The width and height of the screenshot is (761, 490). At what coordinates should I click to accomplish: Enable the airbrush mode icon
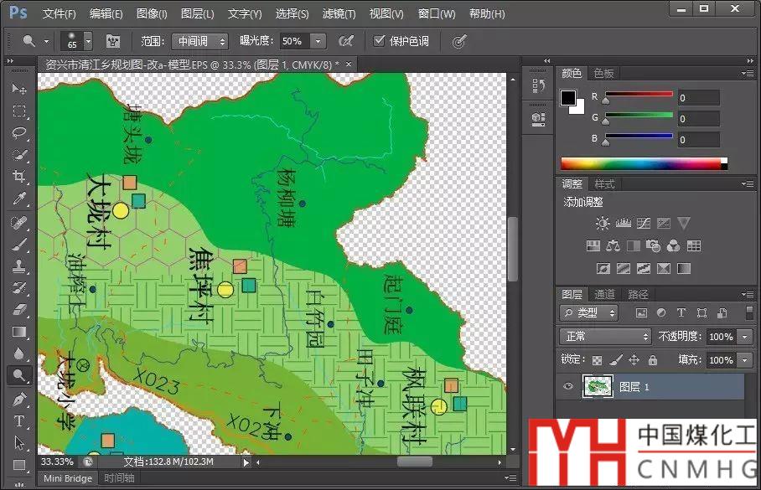(x=344, y=41)
